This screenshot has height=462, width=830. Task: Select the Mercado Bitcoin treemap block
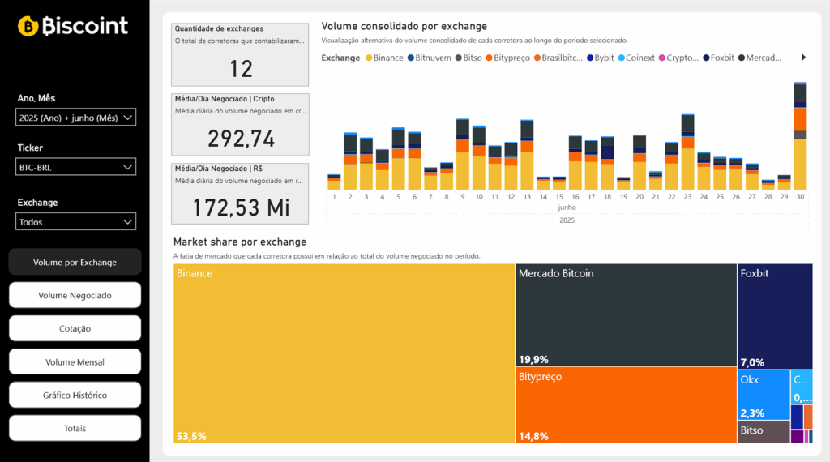coord(627,314)
